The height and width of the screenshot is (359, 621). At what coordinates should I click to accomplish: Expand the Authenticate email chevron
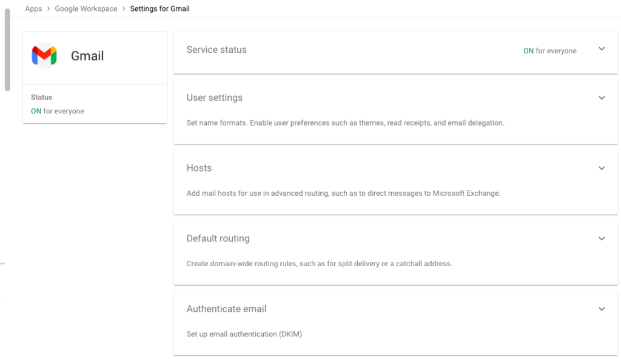[602, 309]
